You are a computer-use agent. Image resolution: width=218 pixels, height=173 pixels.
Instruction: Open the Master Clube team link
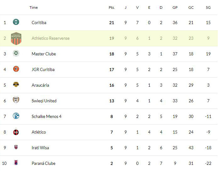pyautogui.click(x=44, y=54)
